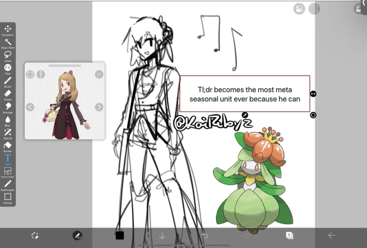The height and width of the screenshot is (248, 367).
Task: Tap the brush/eraser switch icon in bottom bar
Action: (x=35, y=236)
